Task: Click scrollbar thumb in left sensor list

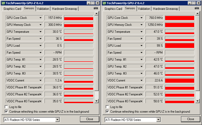Action: pos(97,53)
